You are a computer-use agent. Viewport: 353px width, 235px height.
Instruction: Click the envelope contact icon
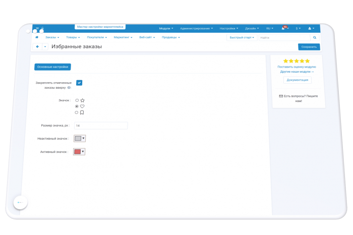click(281, 96)
